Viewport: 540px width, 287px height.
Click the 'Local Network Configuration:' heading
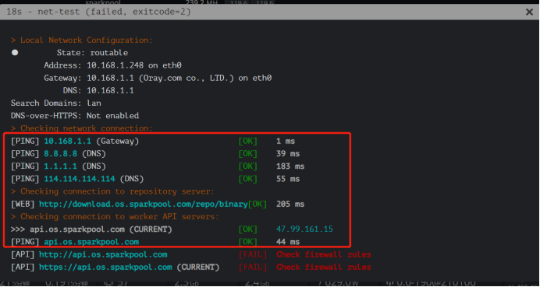pos(86,40)
